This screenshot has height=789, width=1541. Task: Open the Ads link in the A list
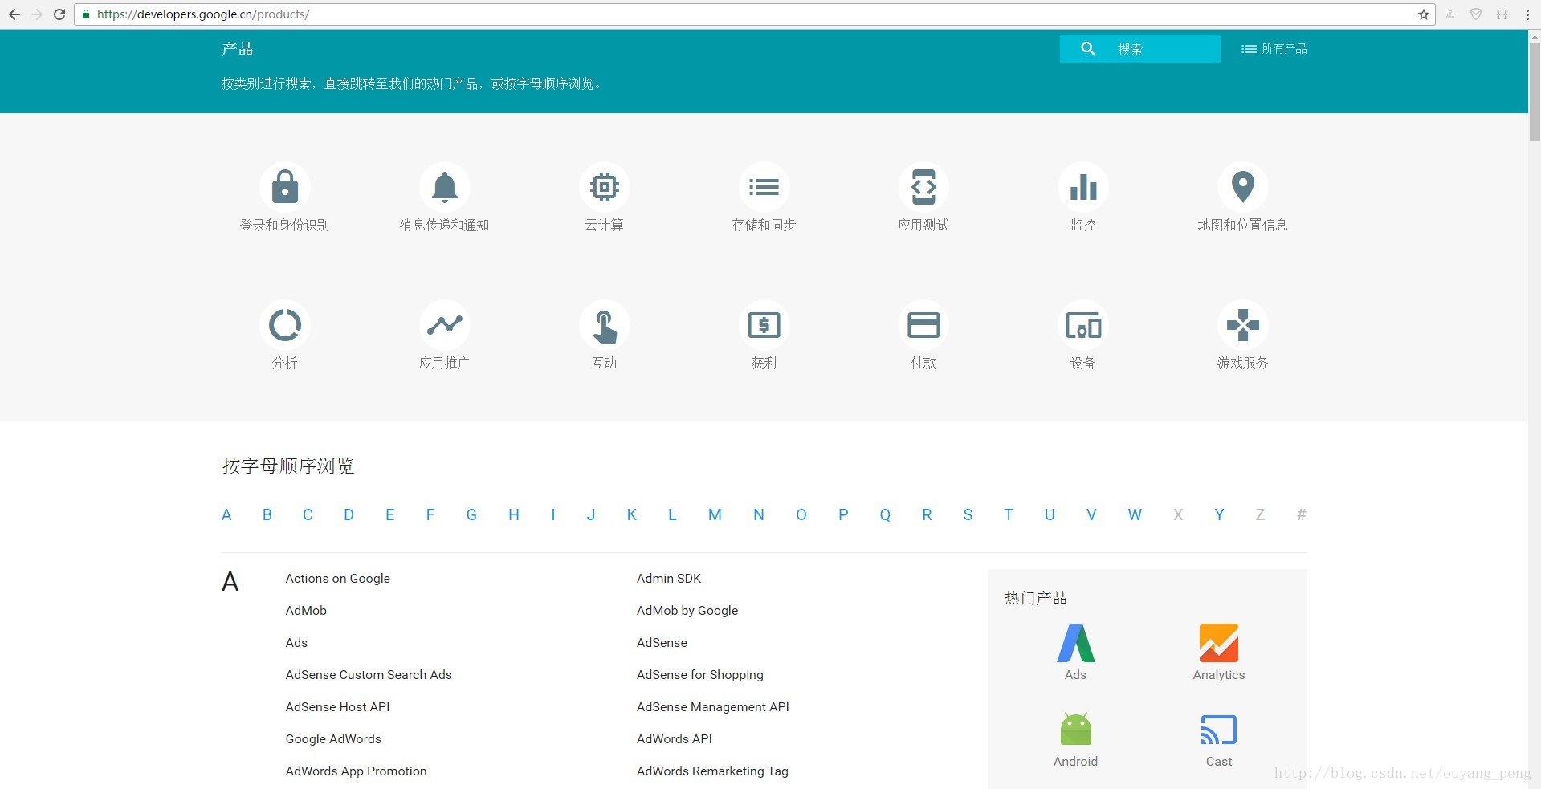click(x=296, y=643)
